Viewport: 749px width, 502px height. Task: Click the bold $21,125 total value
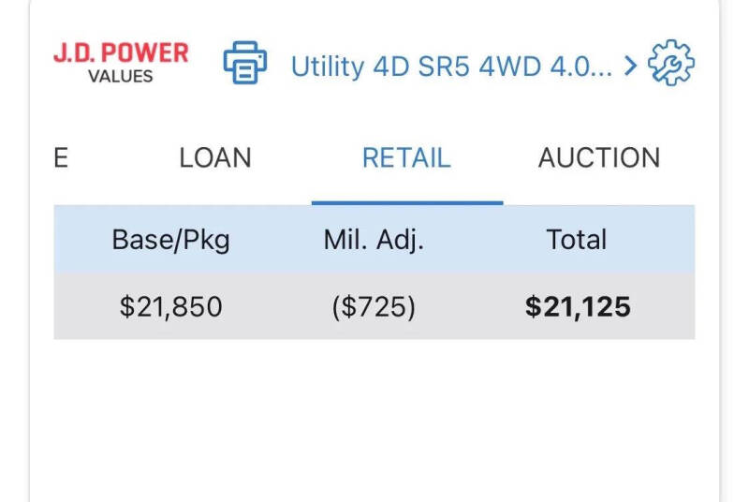coord(577,306)
